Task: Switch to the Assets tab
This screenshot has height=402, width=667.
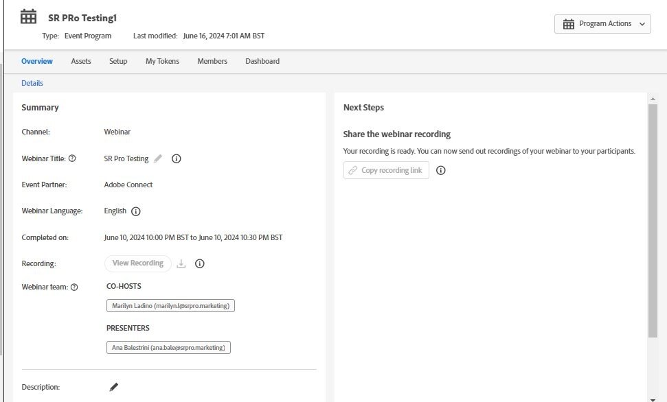Action: [x=81, y=61]
